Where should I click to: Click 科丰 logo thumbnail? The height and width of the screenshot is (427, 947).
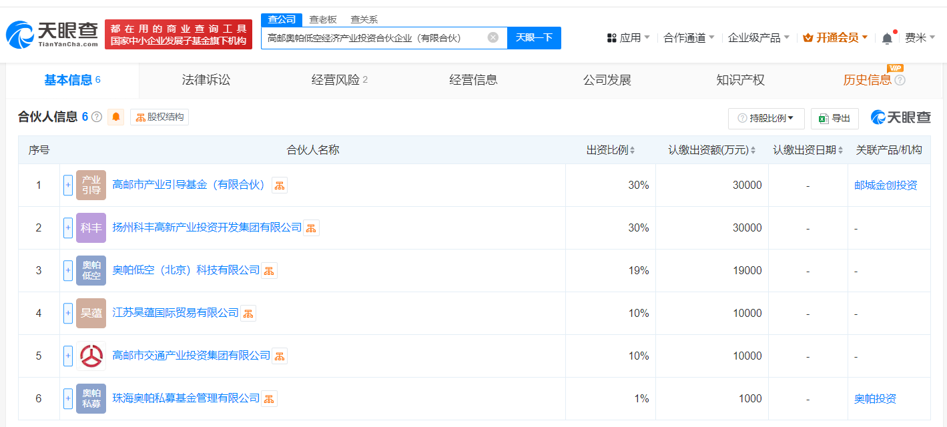pyautogui.click(x=91, y=228)
